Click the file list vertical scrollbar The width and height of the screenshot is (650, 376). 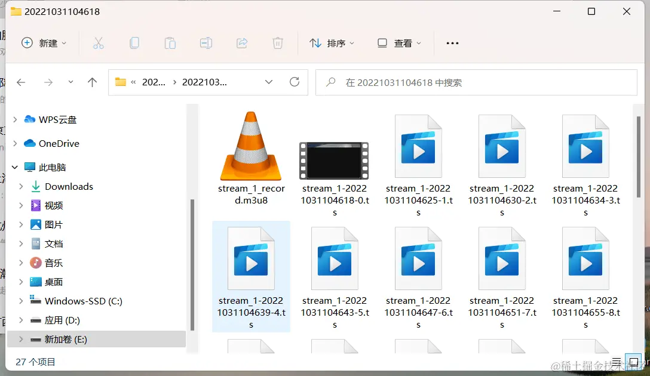pos(639,157)
